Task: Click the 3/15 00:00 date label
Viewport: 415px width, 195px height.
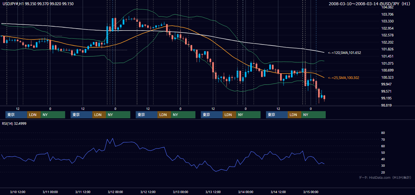Action: [311, 192]
